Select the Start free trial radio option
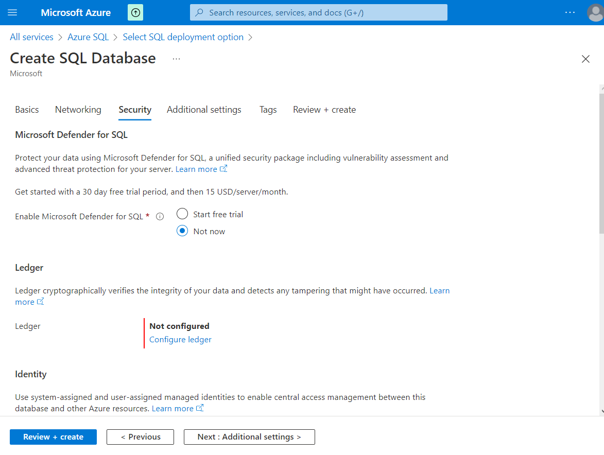604x455 pixels. (x=182, y=214)
